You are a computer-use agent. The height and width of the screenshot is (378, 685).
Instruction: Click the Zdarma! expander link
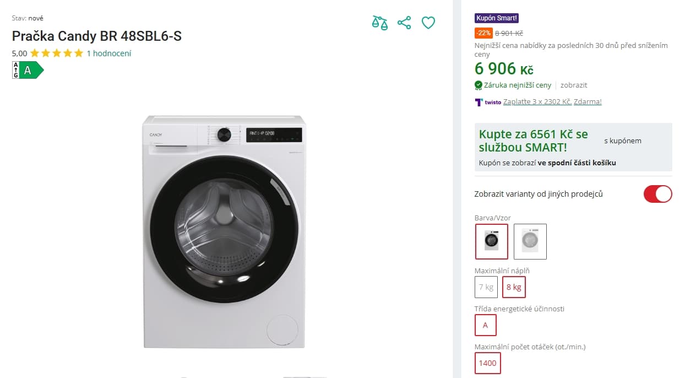588,102
